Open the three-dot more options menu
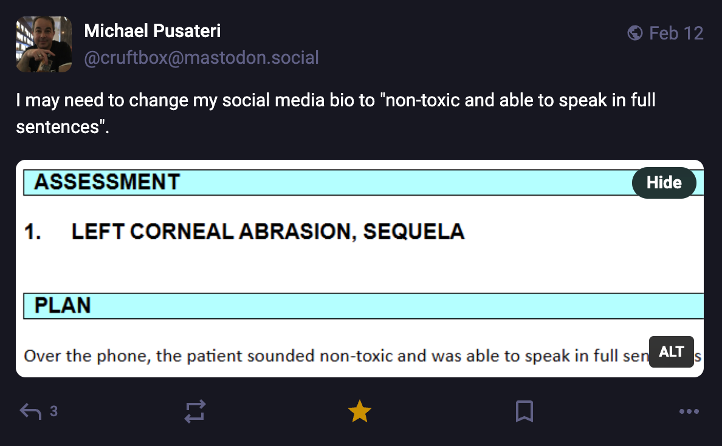This screenshot has height=446, width=722. pos(689,412)
